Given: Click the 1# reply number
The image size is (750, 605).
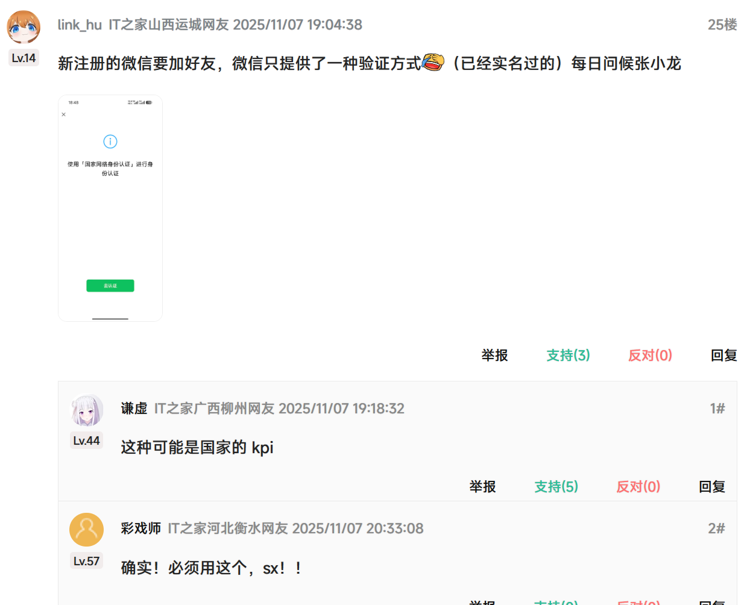Looking at the screenshot, I should pyautogui.click(x=717, y=409).
